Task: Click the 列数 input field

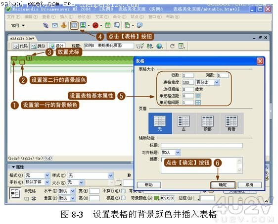Action: (223, 75)
